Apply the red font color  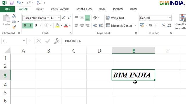coord(66,25)
